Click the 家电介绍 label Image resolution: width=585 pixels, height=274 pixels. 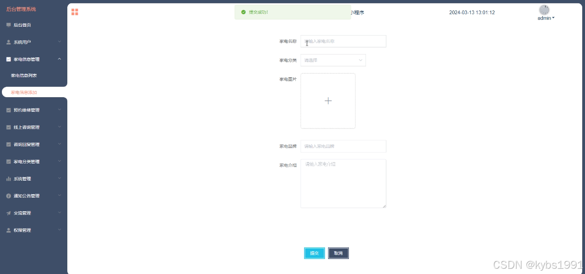[x=288, y=165]
